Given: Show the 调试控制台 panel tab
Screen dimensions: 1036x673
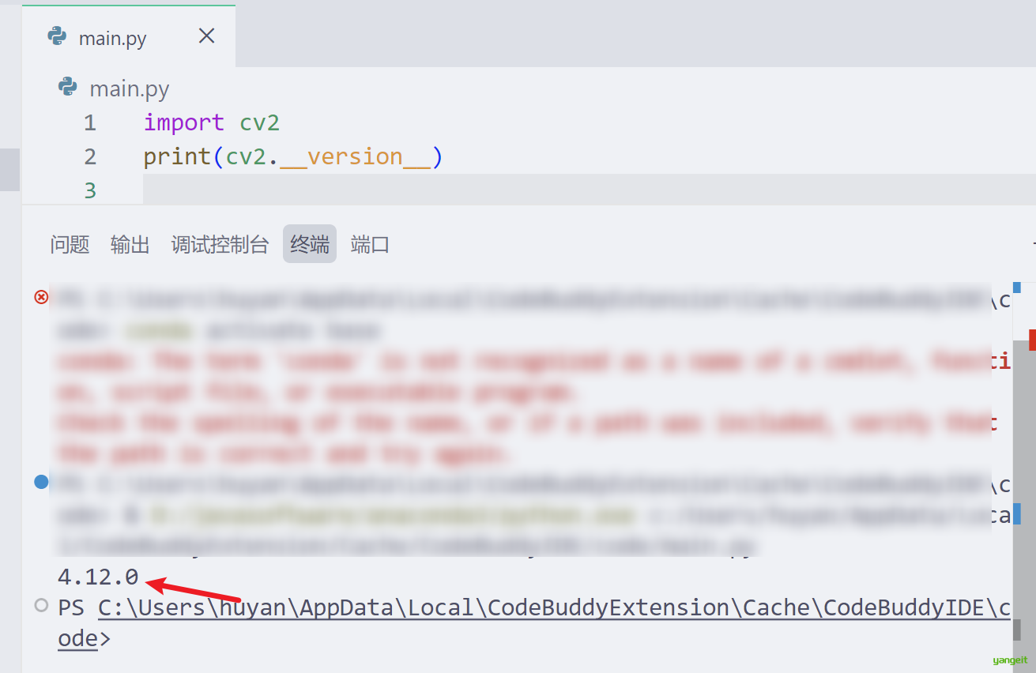Looking at the screenshot, I should (220, 244).
